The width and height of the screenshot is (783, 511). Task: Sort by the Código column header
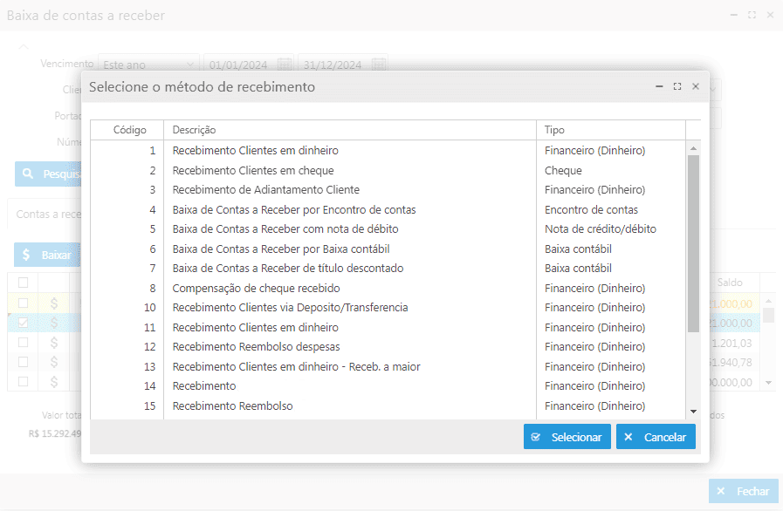click(130, 130)
